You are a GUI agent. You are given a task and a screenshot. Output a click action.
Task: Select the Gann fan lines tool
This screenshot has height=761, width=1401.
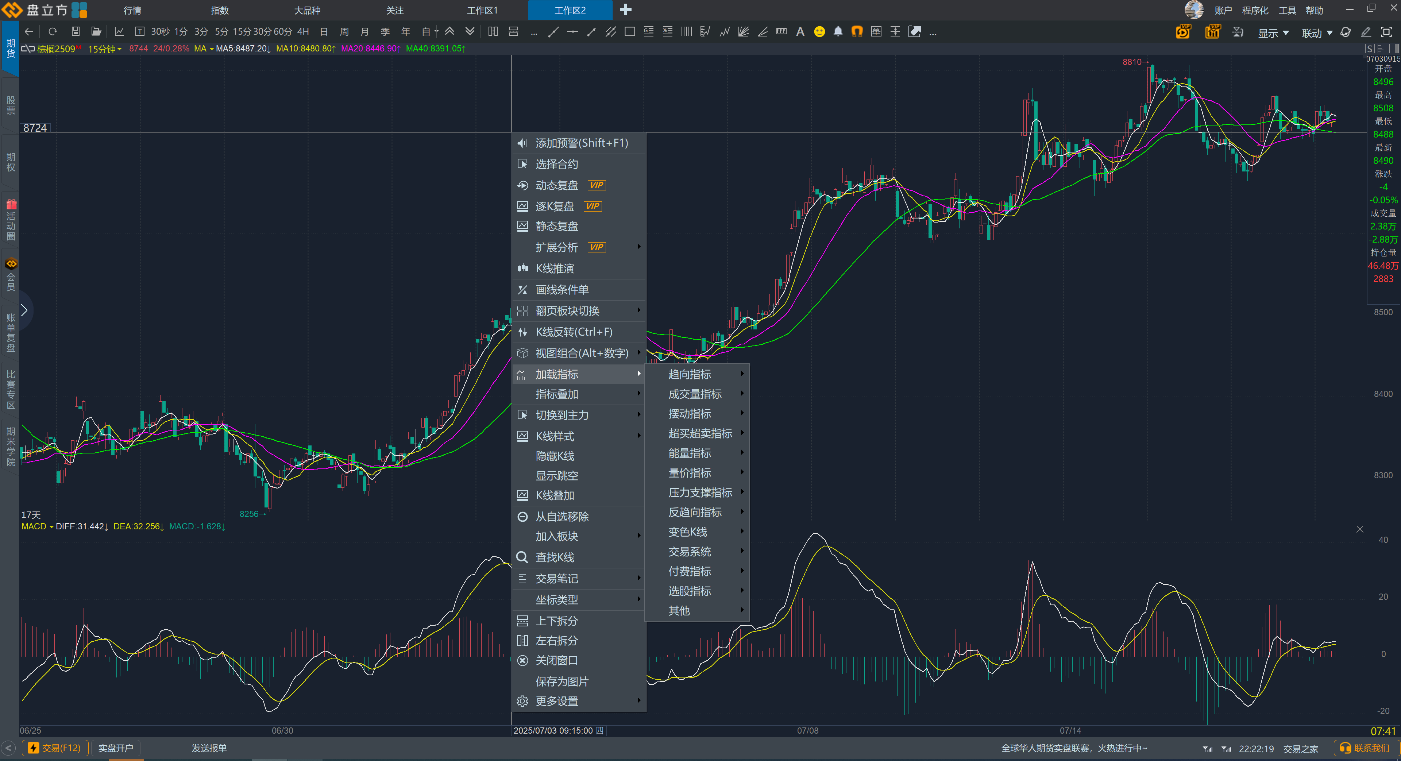click(743, 31)
